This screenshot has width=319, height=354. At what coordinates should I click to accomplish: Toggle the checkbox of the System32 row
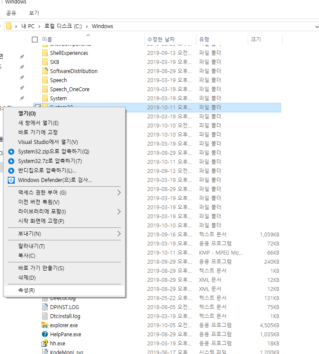tap(38, 106)
